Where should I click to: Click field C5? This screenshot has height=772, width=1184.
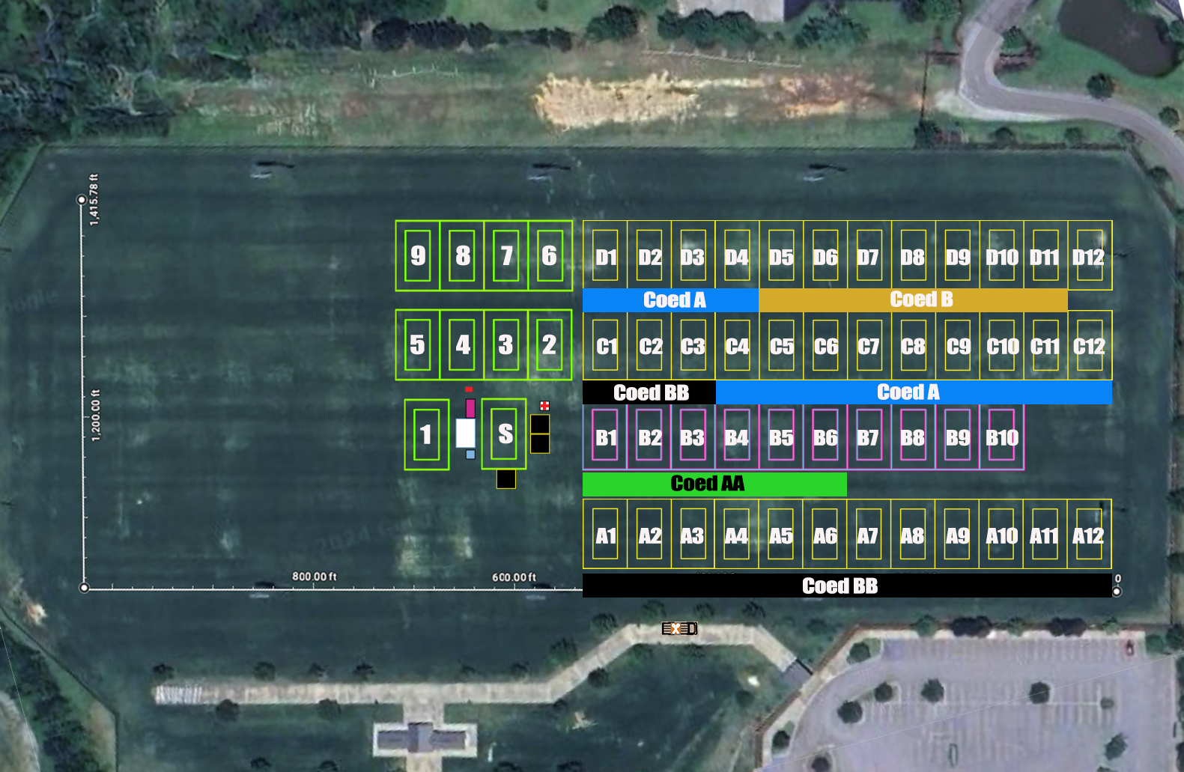tap(781, 346)
